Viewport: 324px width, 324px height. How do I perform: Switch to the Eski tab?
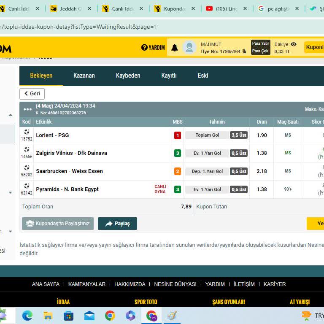point(203,76)
